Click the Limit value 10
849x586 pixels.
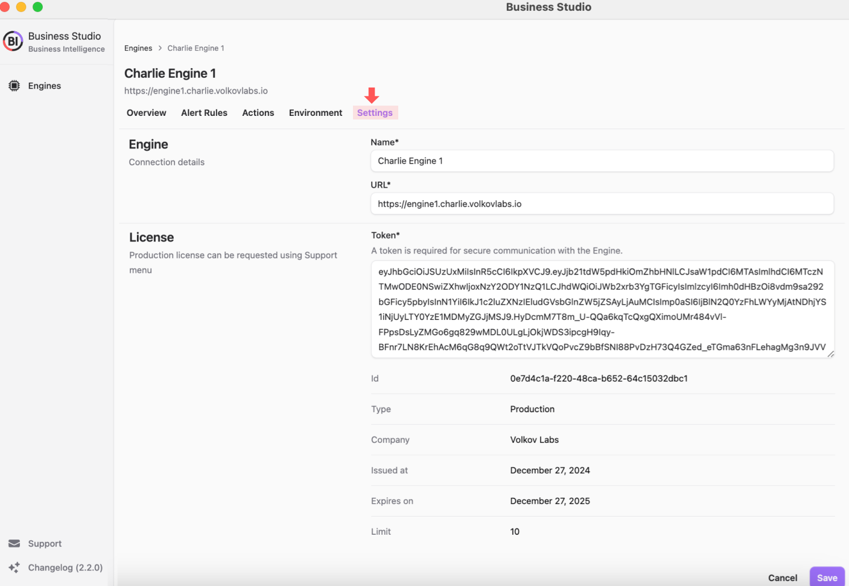[515, 532]
